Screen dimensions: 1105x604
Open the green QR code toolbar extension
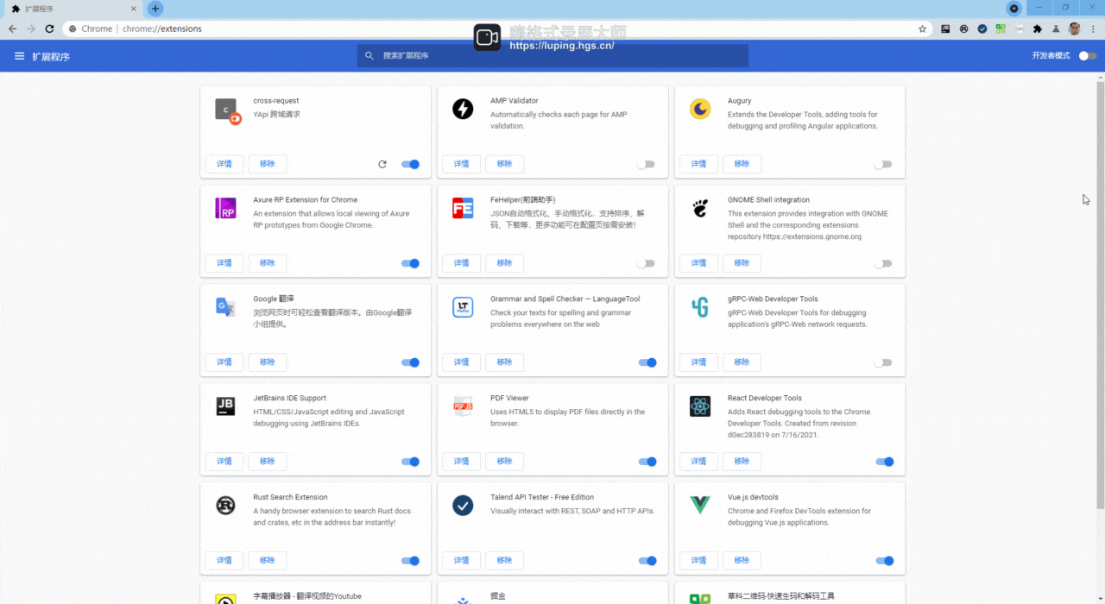1001,28
